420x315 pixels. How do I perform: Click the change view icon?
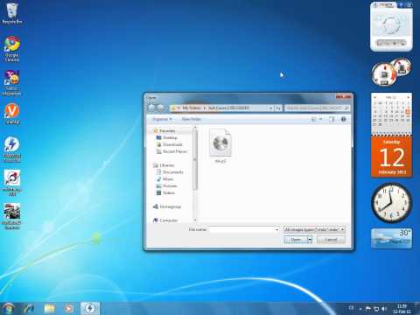(314, 119)
